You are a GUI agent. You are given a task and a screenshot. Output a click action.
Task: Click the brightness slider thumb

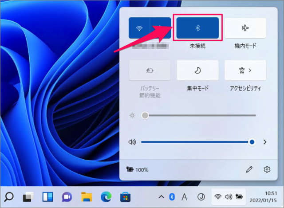click(145, 115)
